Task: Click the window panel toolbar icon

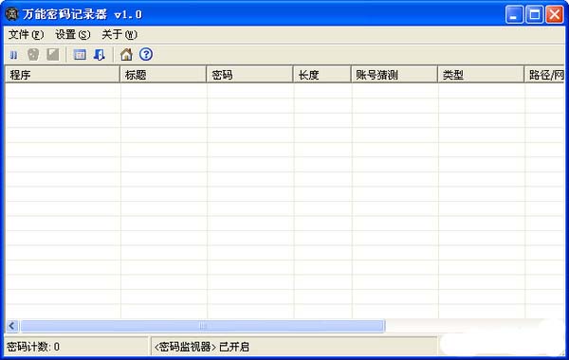Action: (80, 55)
